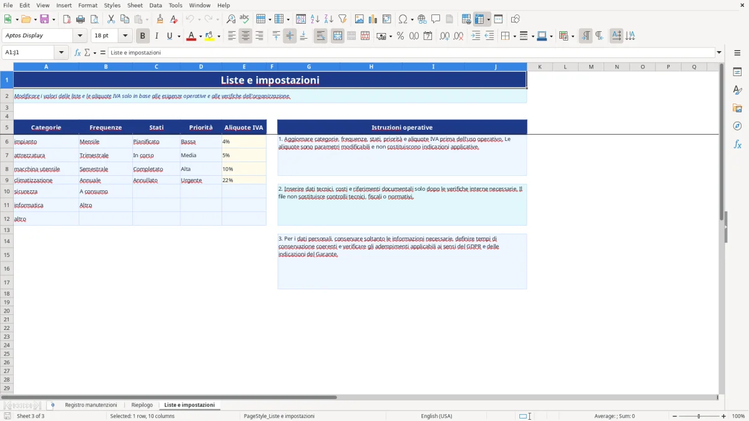Viewport: 749px width, 421px height.
Task: Open the Sheet menu
Action: click(135, 5)
